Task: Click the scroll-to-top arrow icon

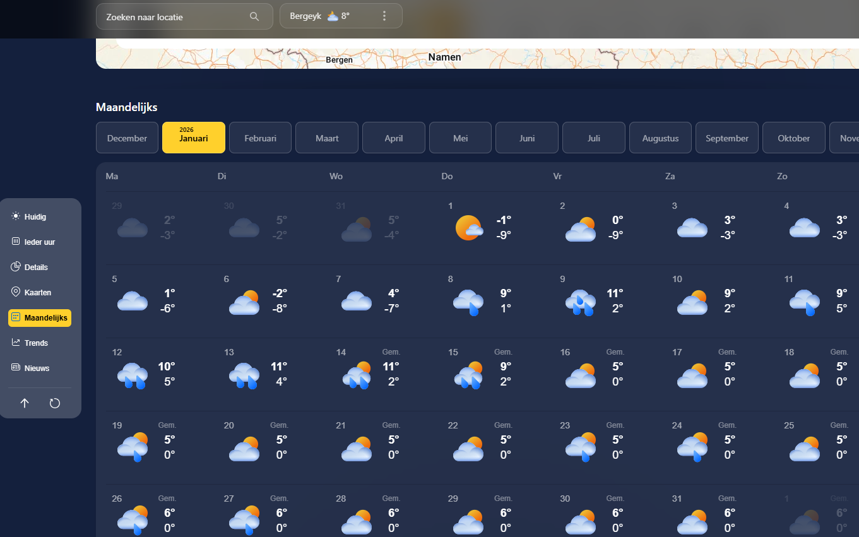Action: click(25, 403)
